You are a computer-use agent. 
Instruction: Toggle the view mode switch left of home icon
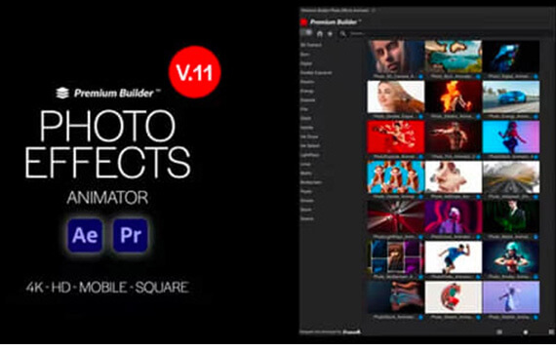pos(307,33)
